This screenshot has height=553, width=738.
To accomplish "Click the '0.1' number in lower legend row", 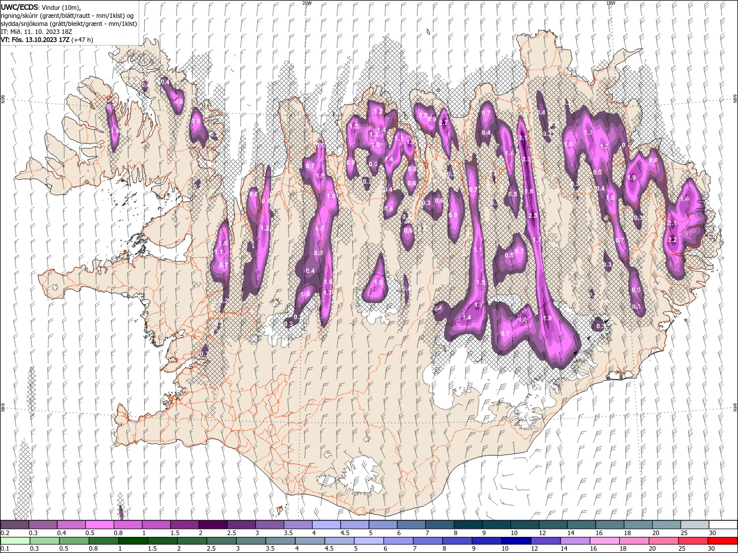I will (x=5, y=549).
